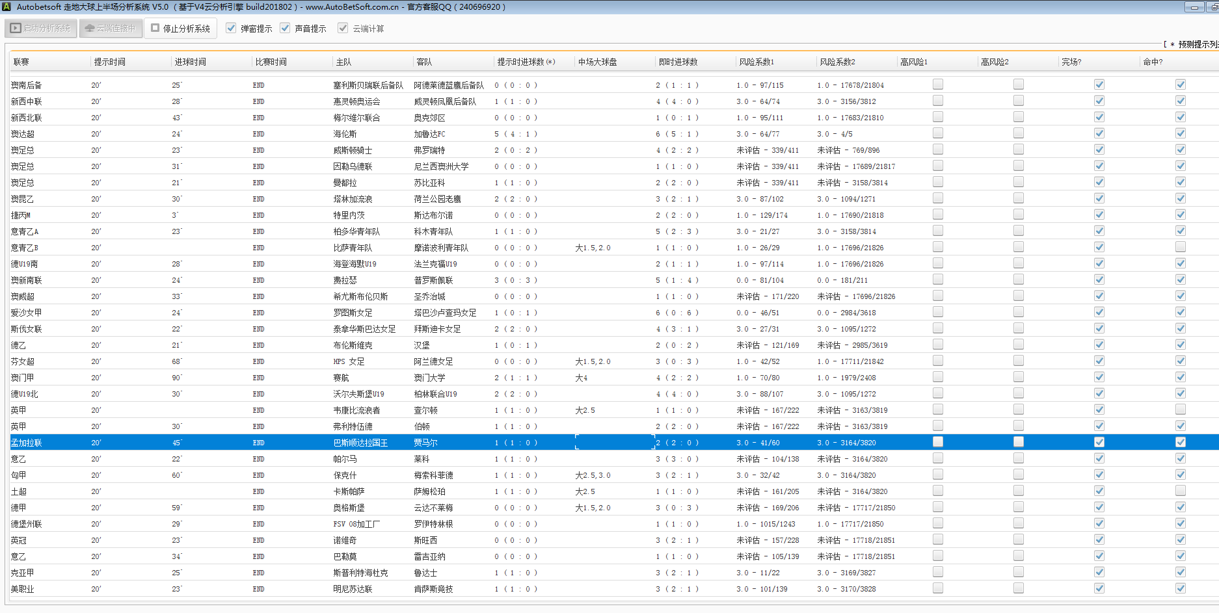Click the 云端连接中 cloud button
1219x613 pixels.
111,29
